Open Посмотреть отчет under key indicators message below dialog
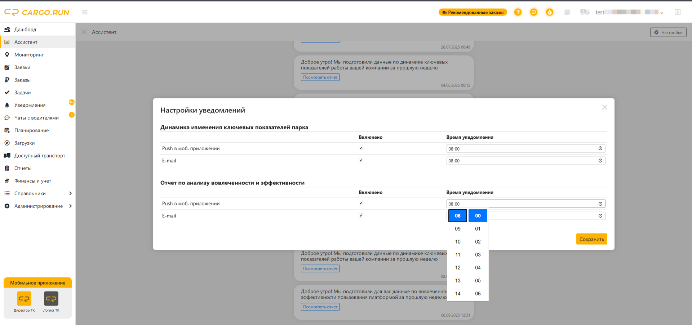 coord(320,268)
